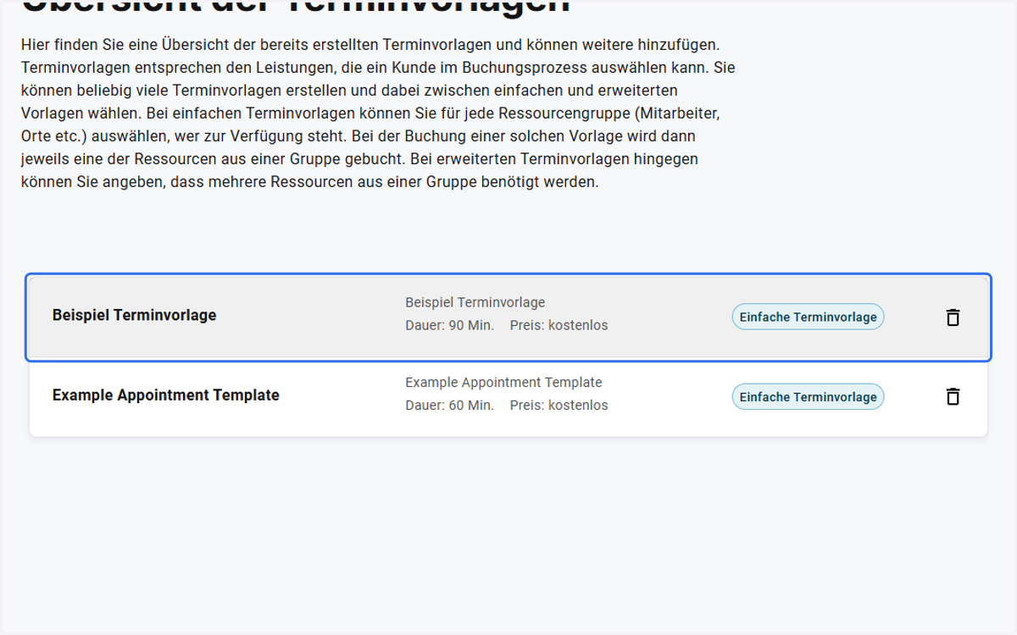Click Einfache Terminvorlage badge in Beispiel row
This screenshot has width=1017, height=635.
(x=808, y=317)
